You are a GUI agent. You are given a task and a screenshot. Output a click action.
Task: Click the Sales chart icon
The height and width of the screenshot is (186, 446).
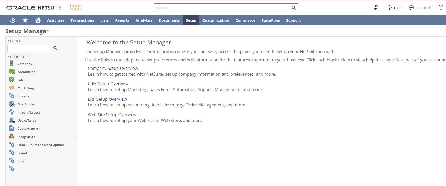tap(12, 80)
